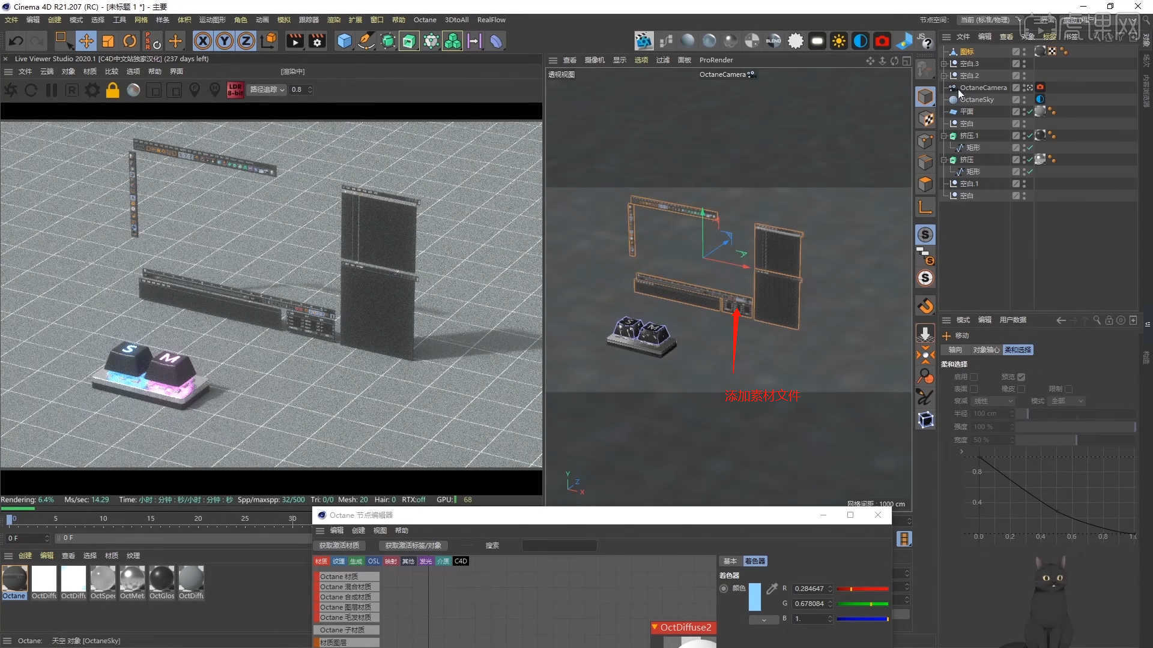This screenshot has height=648, width=1153.
Task: Toggle the X axis lock
Action: coord(203,41)
